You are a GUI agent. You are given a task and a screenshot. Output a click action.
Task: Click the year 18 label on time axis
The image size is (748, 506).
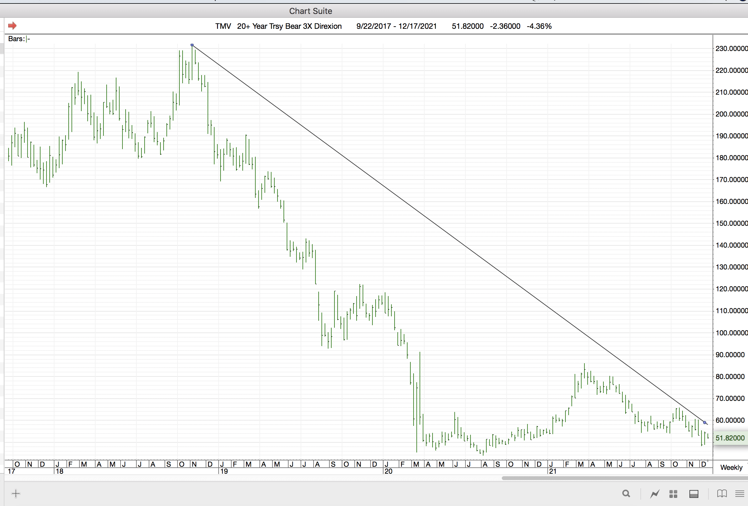(x=59, y=471)
